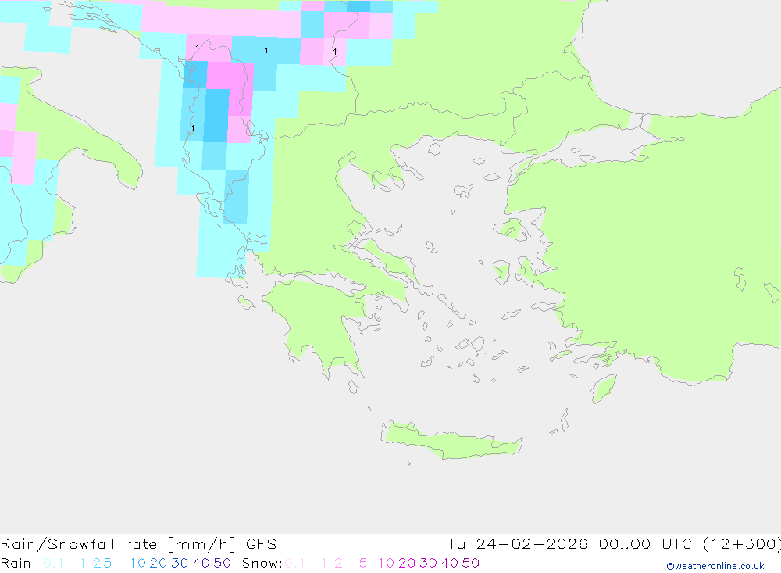Screen dimensions: 781x573
Task: Select the Rain 30 legend color value
Action: [180, 563]
